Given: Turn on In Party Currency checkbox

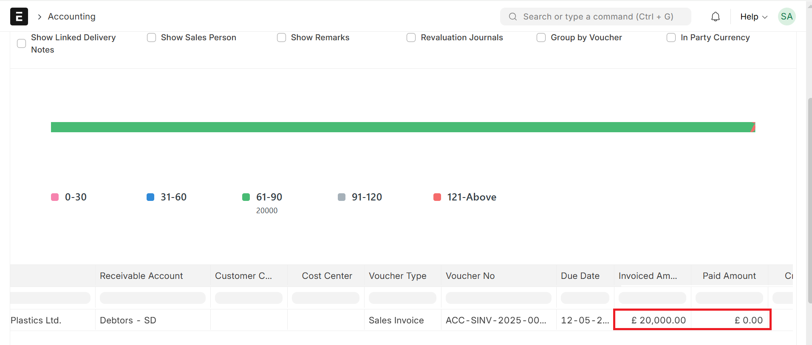Looking at the screenshot, I should [671, 38].
